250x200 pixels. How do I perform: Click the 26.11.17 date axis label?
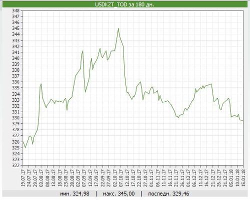tap(182, 178)
